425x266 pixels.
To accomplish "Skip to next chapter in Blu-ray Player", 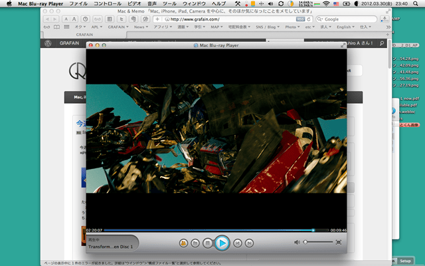I will (249, 243).
